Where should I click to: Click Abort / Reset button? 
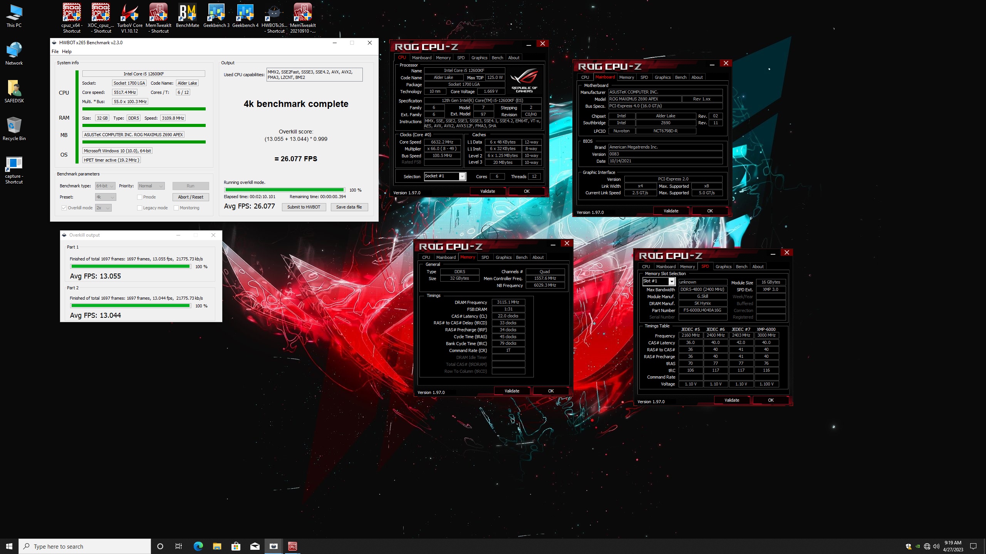pyautogui.click(x=191, y=197)
